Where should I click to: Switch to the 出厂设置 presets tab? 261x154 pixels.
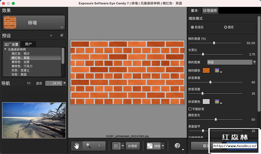(11, 44)
